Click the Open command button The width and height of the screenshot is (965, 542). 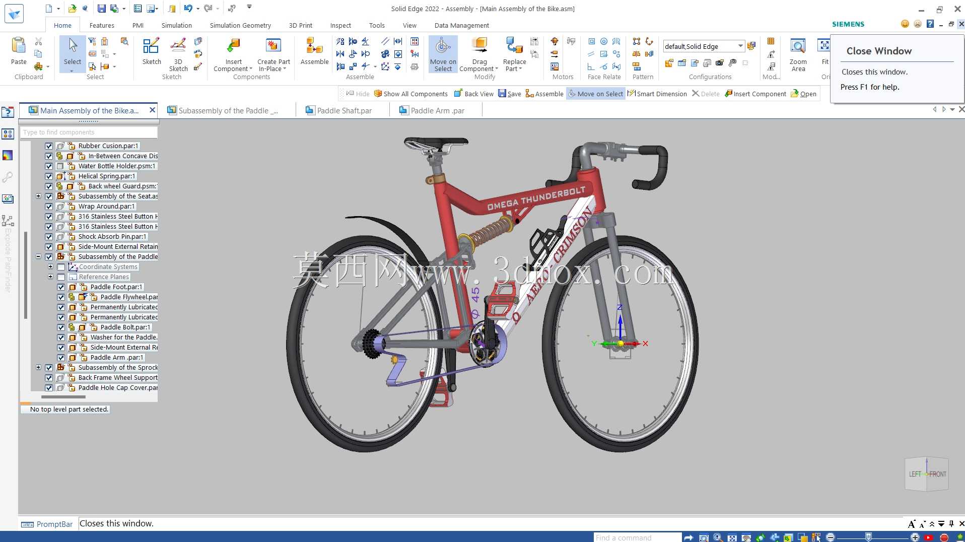pyautogui.click(x=803, y=94)
